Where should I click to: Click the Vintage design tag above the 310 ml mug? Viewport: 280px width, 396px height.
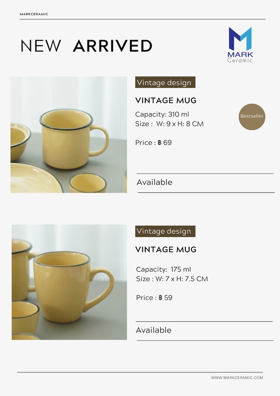[x=165, y=83]
